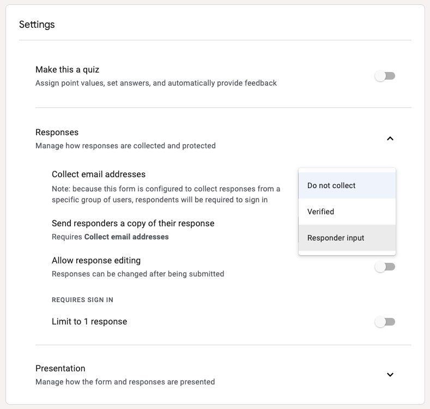Click Send responders a copy label

pos(133,224)
